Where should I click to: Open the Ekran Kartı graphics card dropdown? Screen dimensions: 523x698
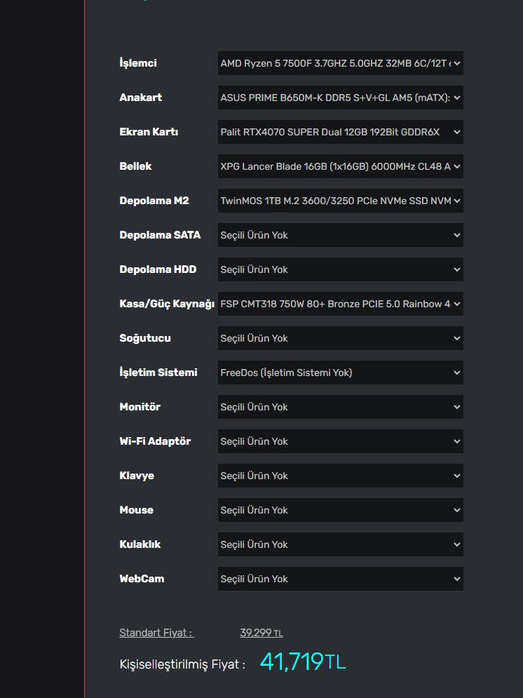pyautogui.click(x=340, y=132)
